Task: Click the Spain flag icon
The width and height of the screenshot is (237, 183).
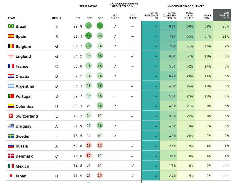Action: pos(11,36)
